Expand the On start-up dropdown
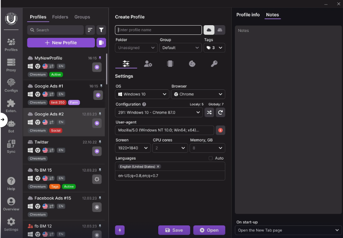Screen dimensions: 343x238 tap(288, 230)
